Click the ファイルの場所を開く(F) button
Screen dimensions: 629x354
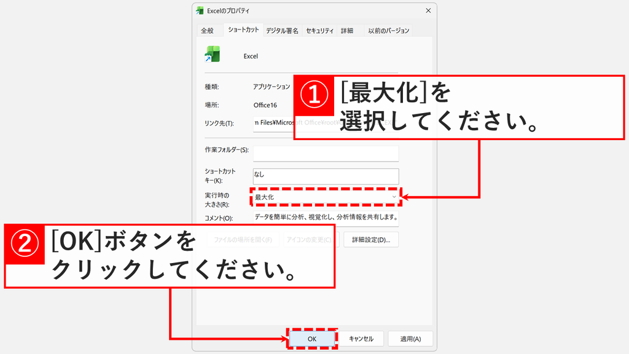click(x=243, y=240)
